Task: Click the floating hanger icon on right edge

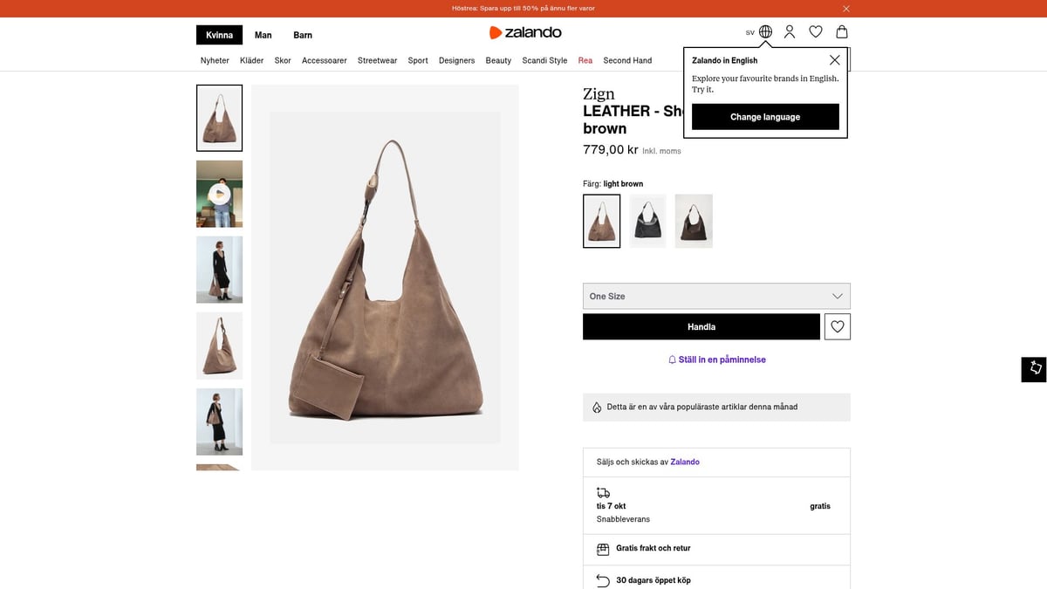Action: point(1035,369)
